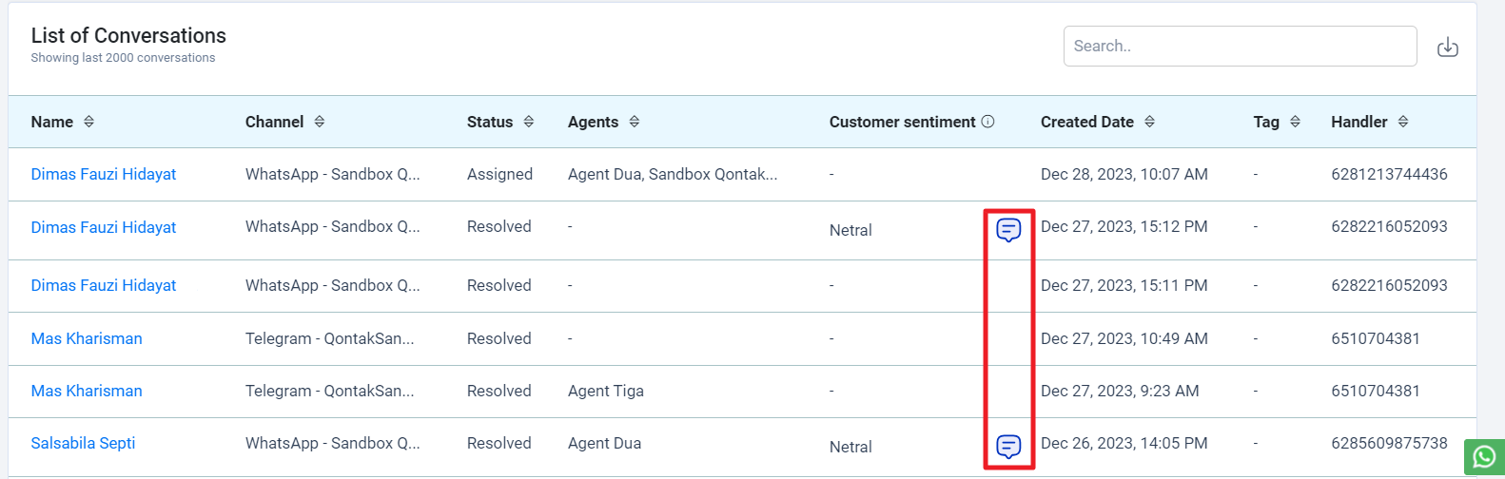Image resolution: width=1505 pixels, height=479 pixels.
Task: Sort conversations by Tag column
Action: point(1295,122)
